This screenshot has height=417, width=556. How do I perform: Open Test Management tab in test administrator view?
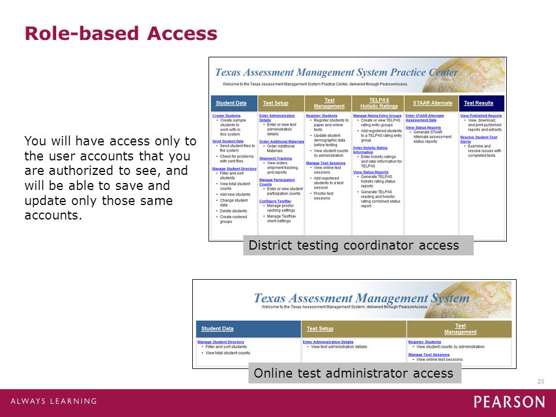click(460, 329)
